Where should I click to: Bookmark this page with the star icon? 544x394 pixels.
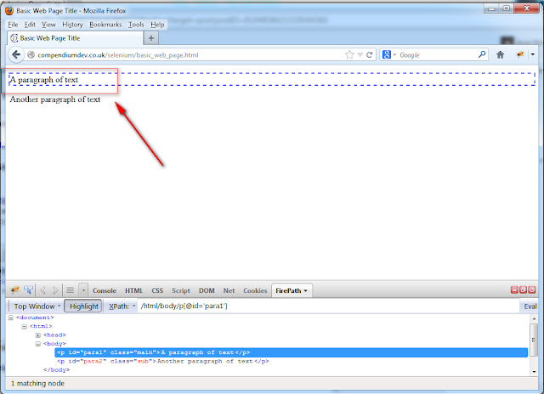[x=349, y=54]
